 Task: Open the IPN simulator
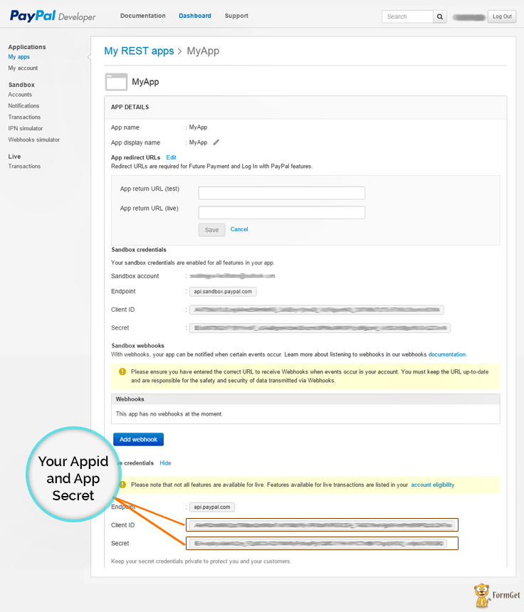26,128
